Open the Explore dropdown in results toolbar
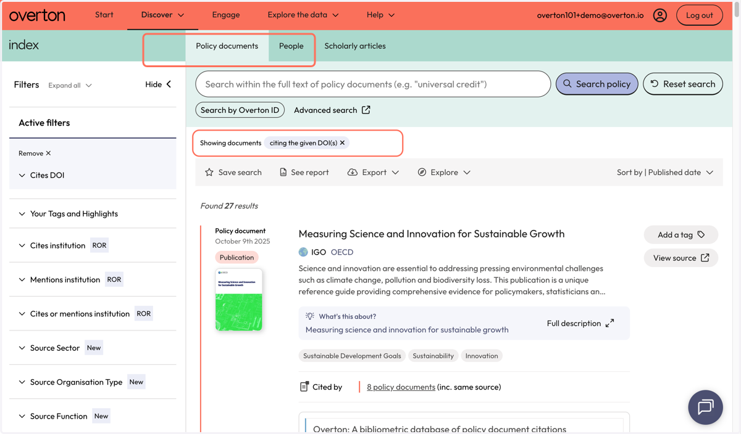 tap(444, 173)
